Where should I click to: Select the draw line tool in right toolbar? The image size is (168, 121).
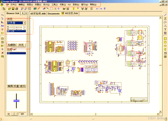click(x=165, y=15)
